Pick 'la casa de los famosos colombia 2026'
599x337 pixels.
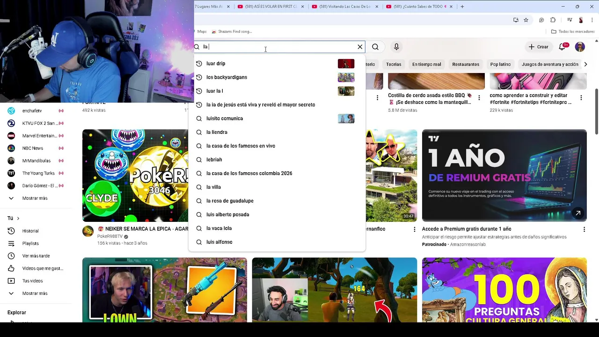[x=277, y=173]
